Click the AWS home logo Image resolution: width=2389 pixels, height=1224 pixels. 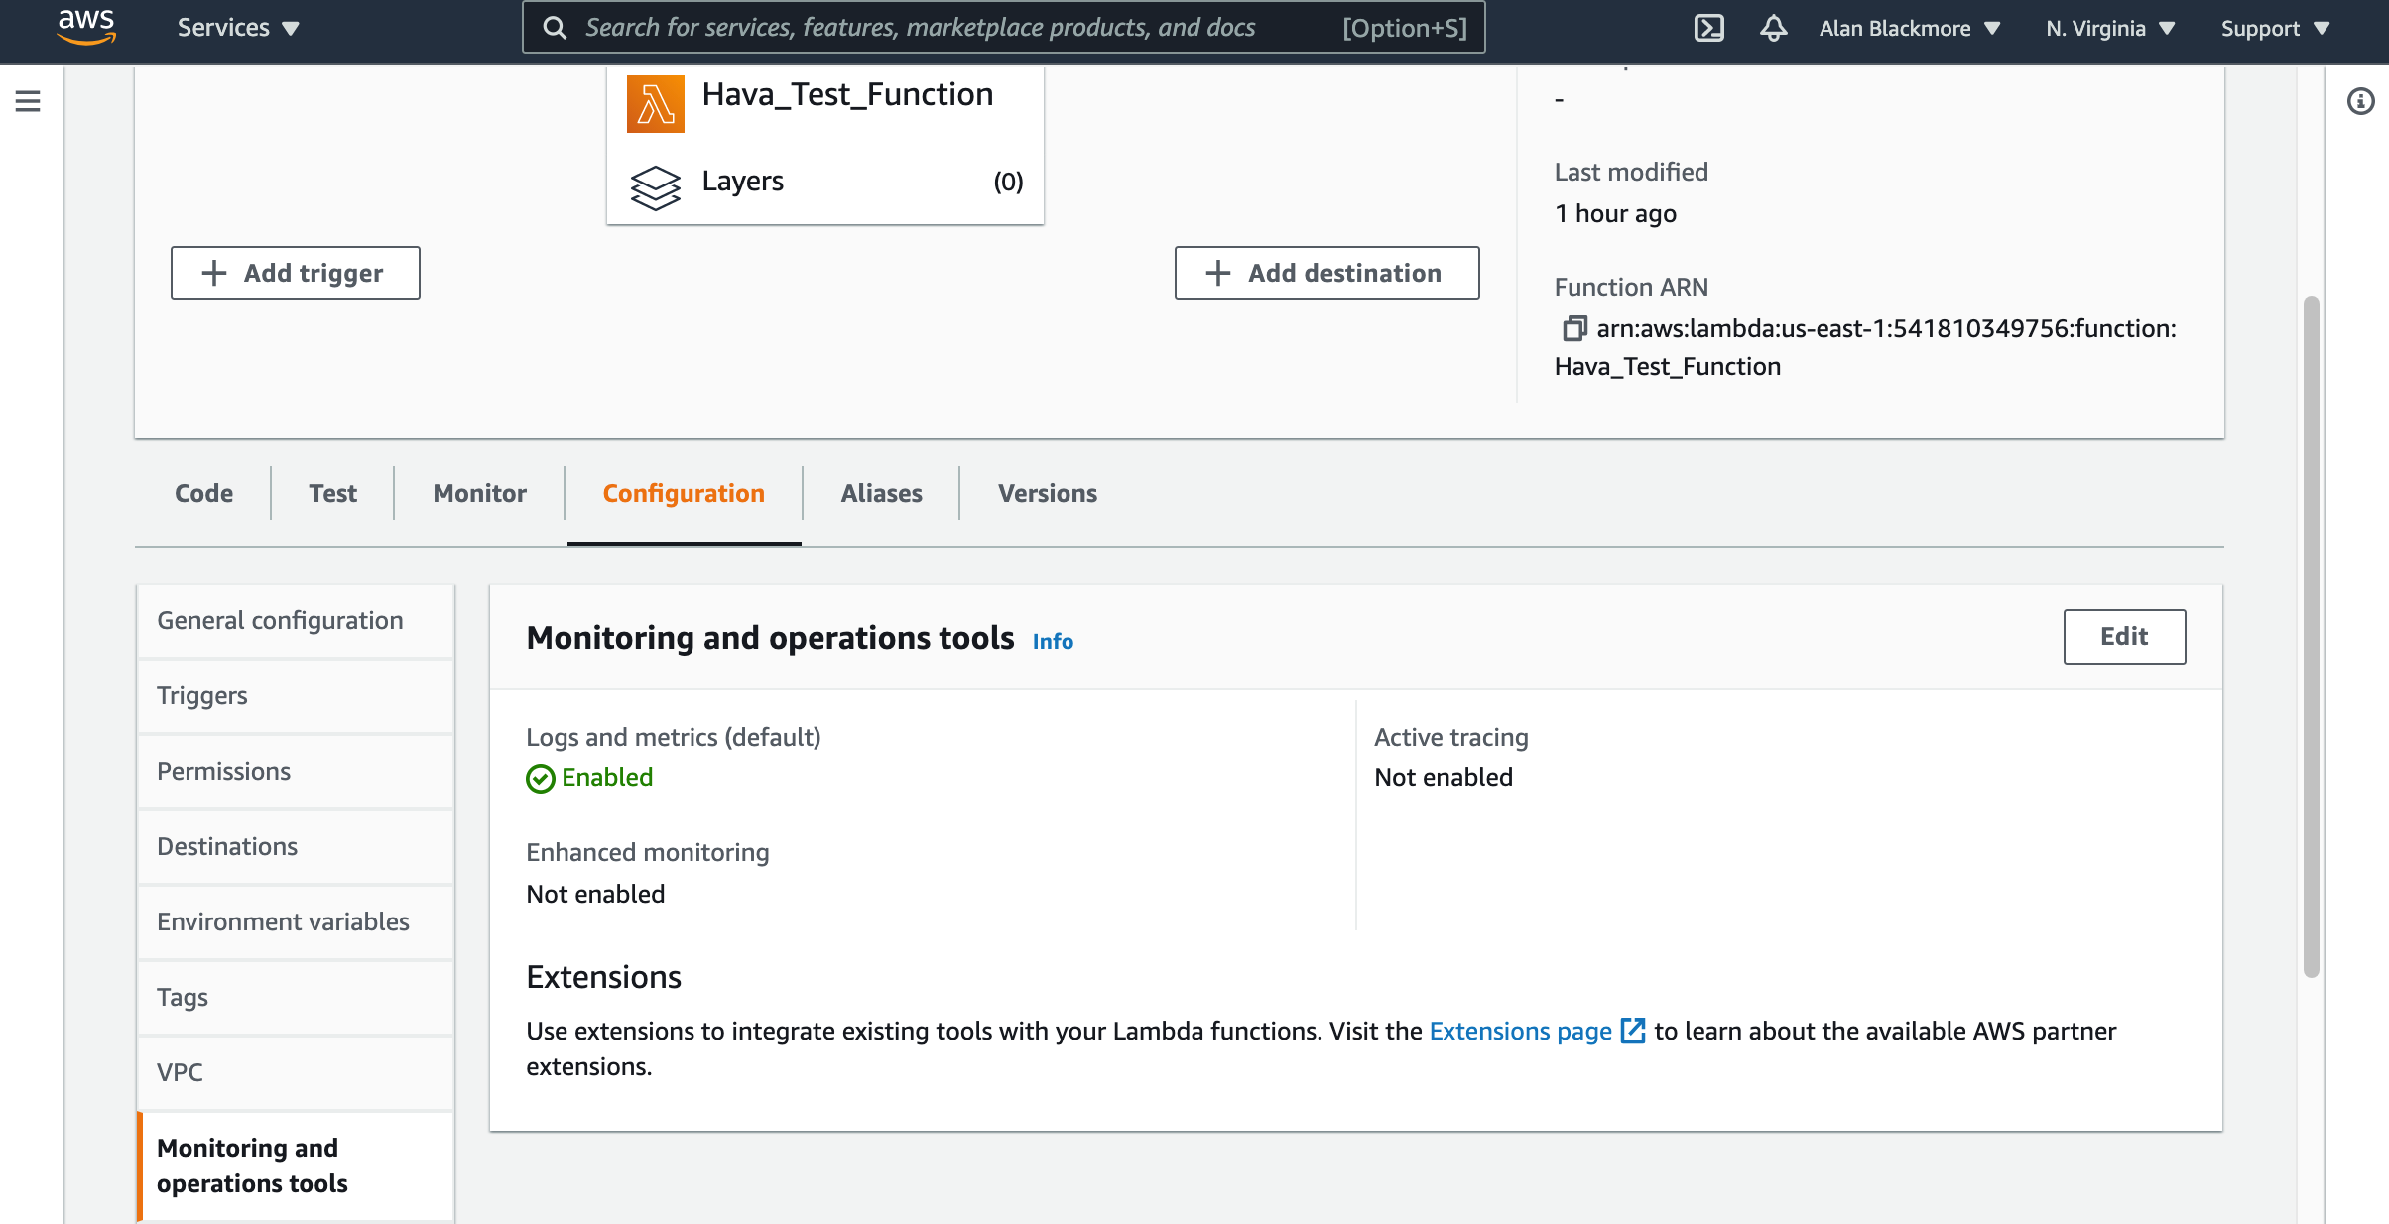point(86,27)
